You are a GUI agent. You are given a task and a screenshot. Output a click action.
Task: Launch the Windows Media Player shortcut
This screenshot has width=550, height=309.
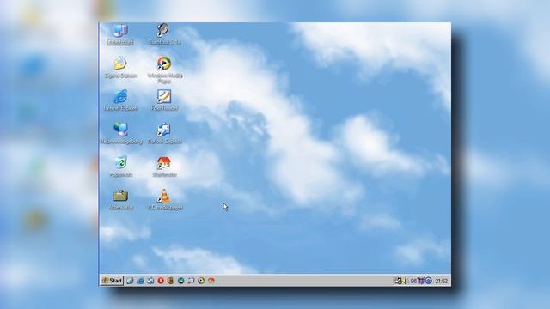click(x=164, y=70)
